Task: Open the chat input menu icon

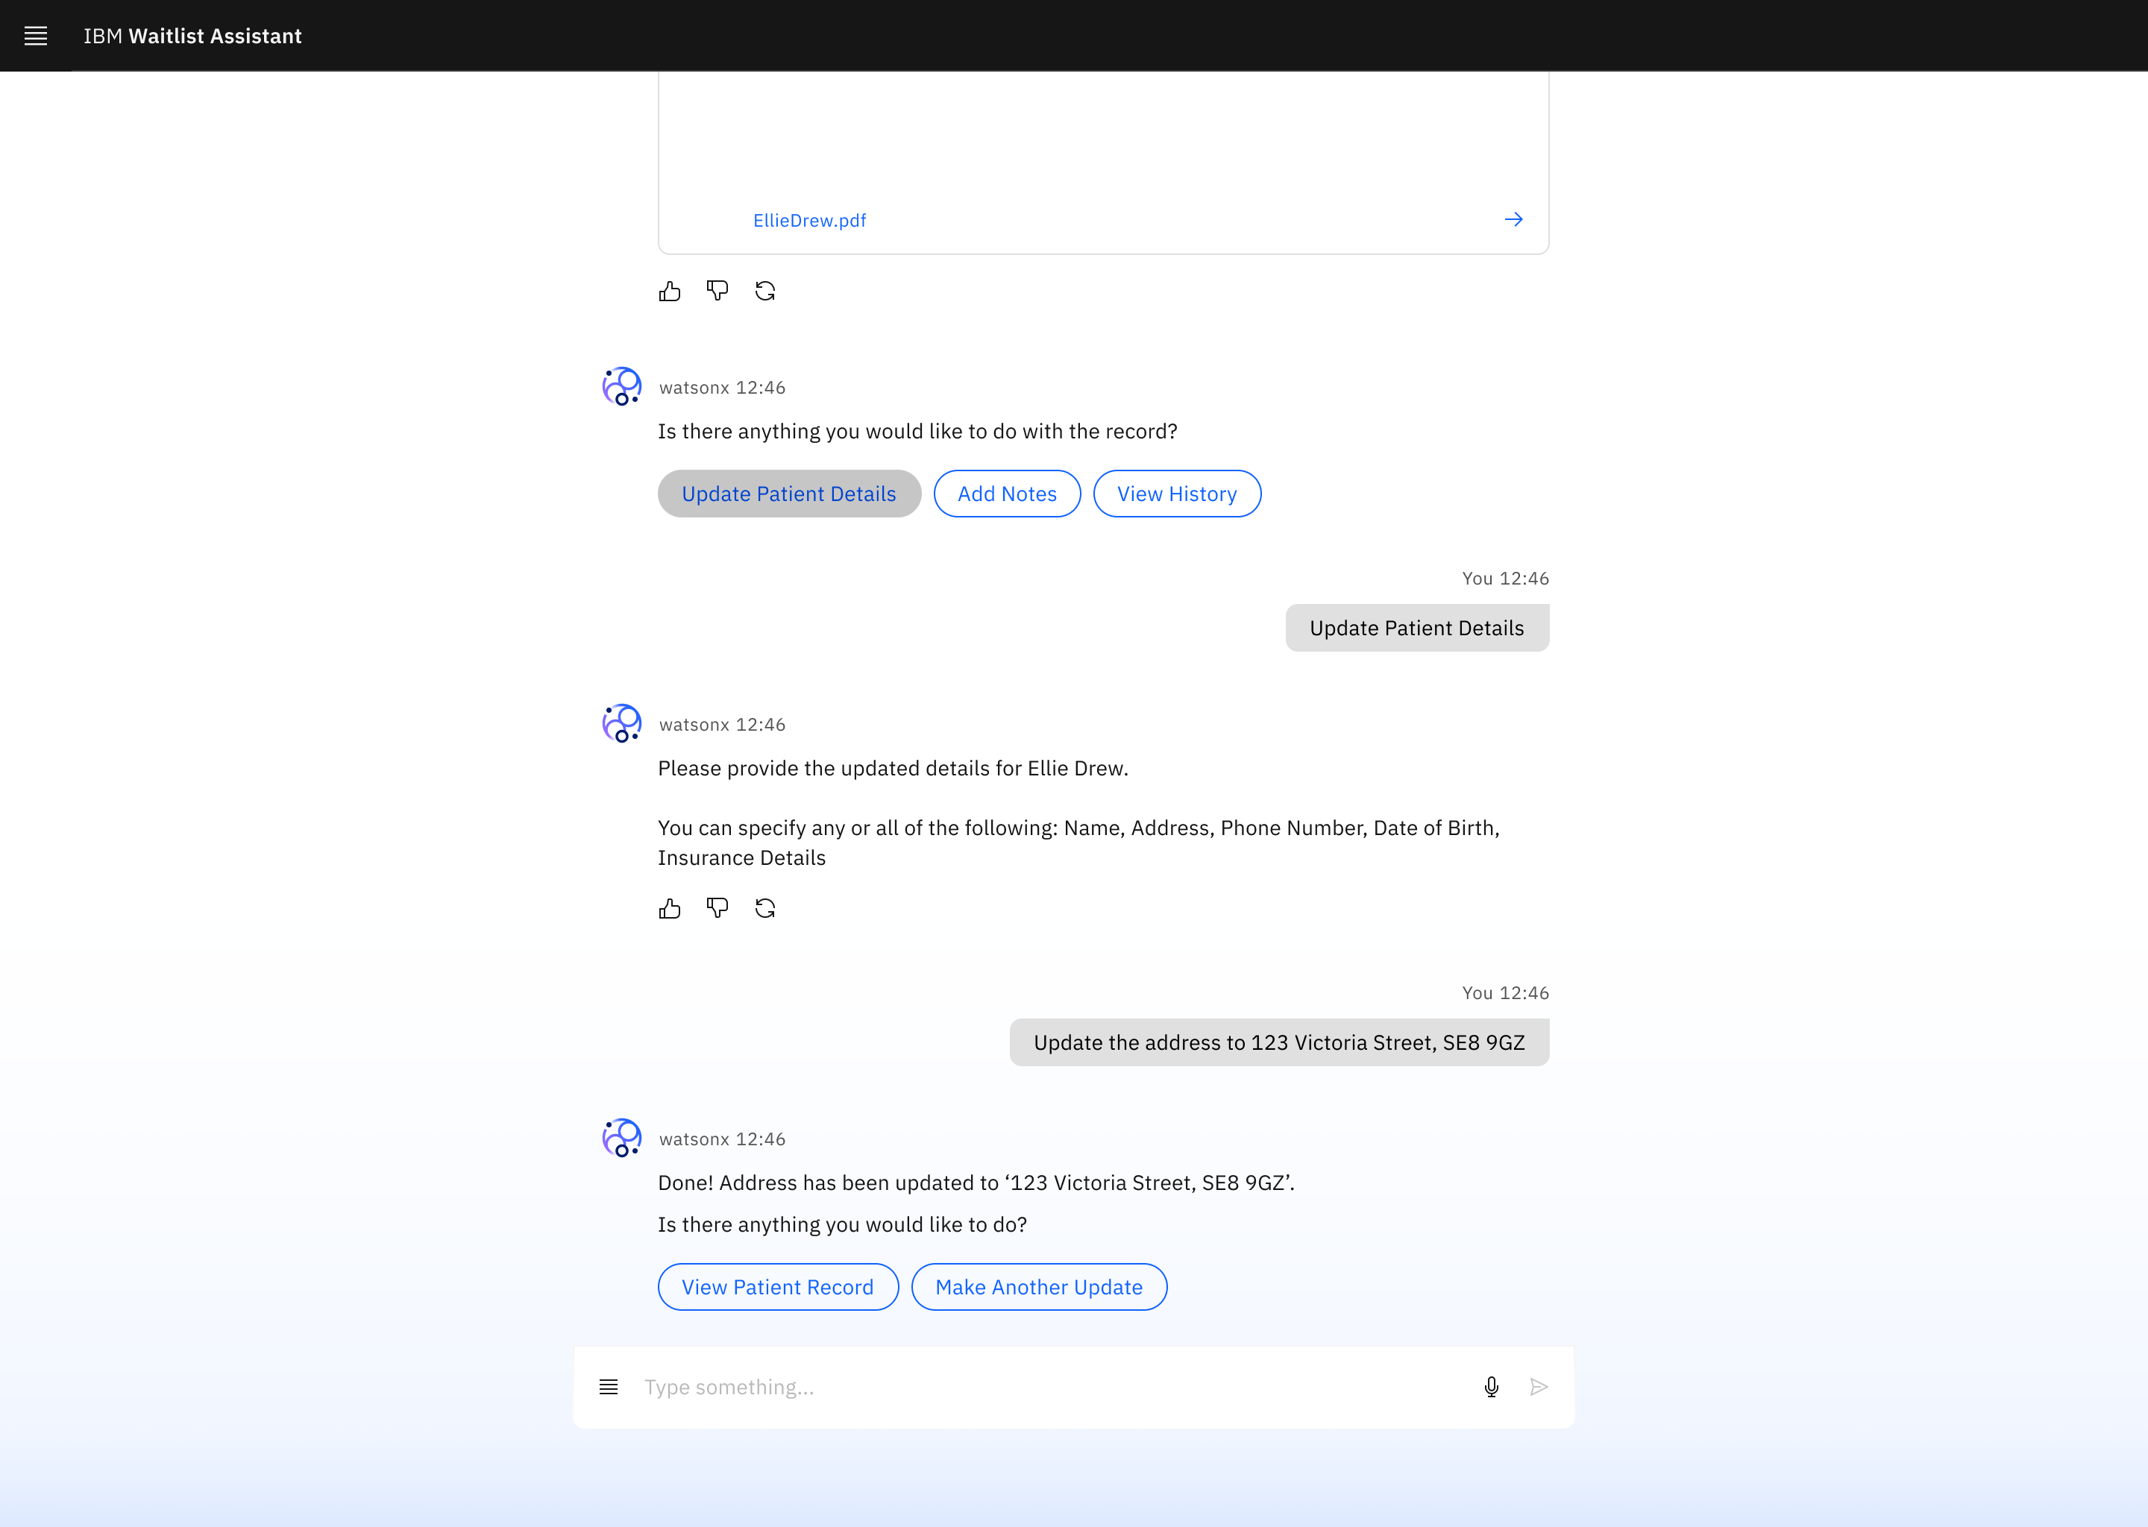Action: (x=609, y=1387)
